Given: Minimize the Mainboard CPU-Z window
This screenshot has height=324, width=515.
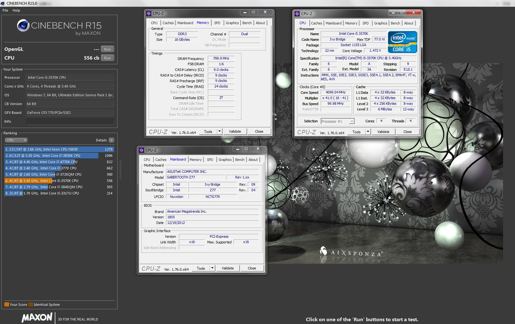Looking at the screenshot, I should pyautogui.click(x=238, y=149).
